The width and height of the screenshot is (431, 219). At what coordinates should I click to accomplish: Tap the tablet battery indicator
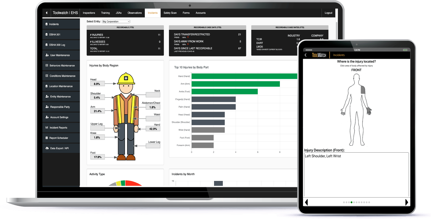point(405,50)
